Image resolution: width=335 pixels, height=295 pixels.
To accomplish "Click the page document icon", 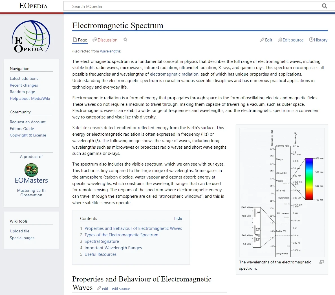I will [75, 40].
